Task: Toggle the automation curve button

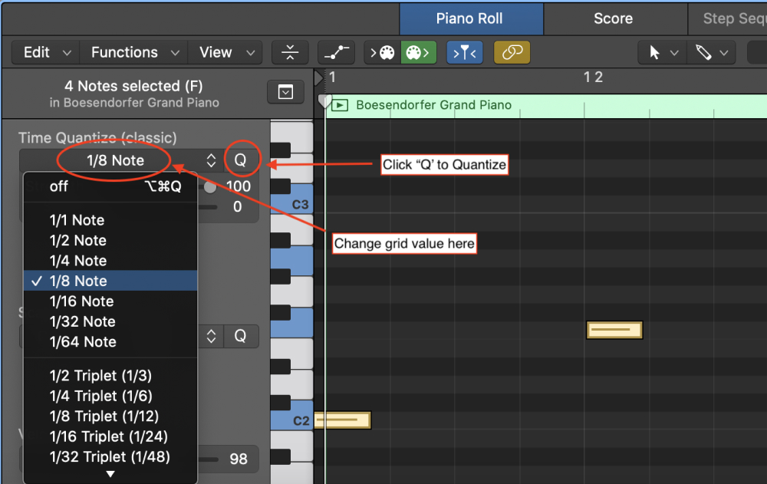Action: click(x=335, y=52)
